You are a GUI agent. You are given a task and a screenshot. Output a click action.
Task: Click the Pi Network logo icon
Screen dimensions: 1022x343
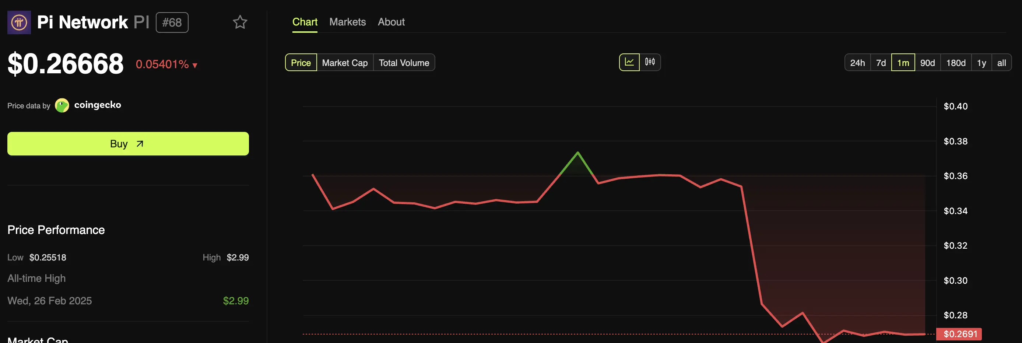tap(19, 22)
